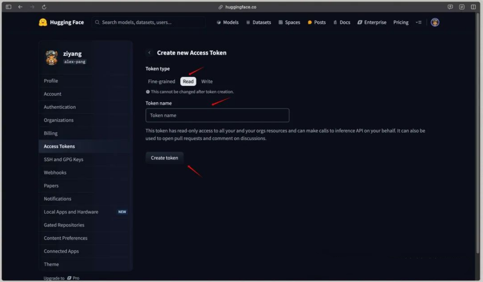Open Enterprise in the top navigation
The width and height of the screenshot is (483, 282).
372,22
